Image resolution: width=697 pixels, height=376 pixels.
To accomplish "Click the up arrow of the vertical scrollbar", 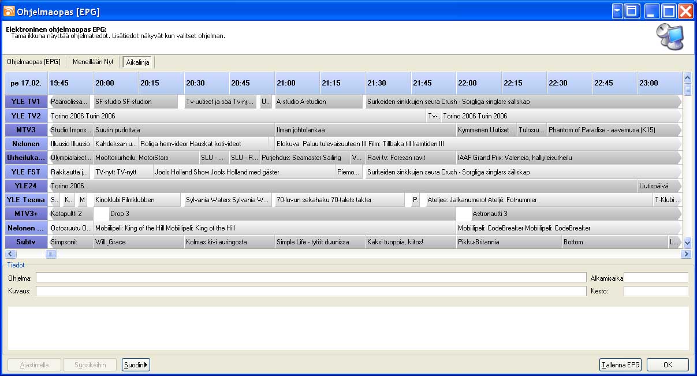I will (687, 77).
